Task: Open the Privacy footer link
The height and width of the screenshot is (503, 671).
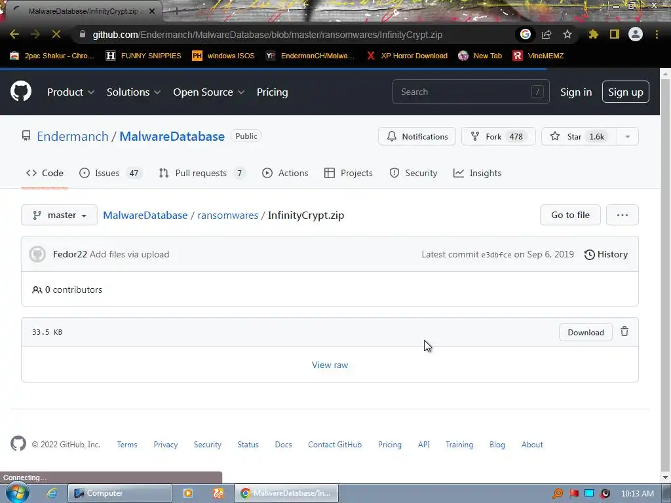Action: (166, 445)
